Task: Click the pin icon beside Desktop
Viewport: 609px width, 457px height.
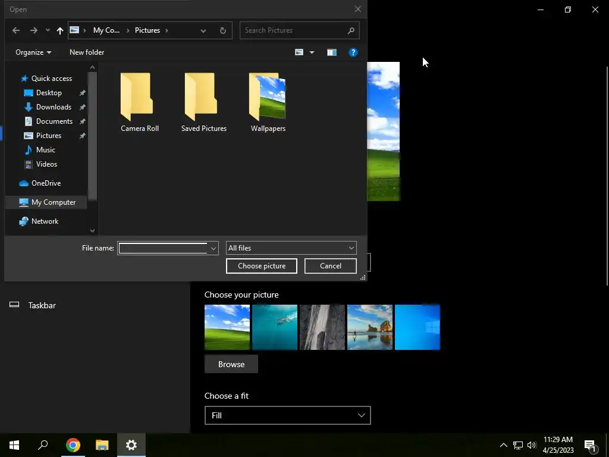Action: (x=82, y=93)
